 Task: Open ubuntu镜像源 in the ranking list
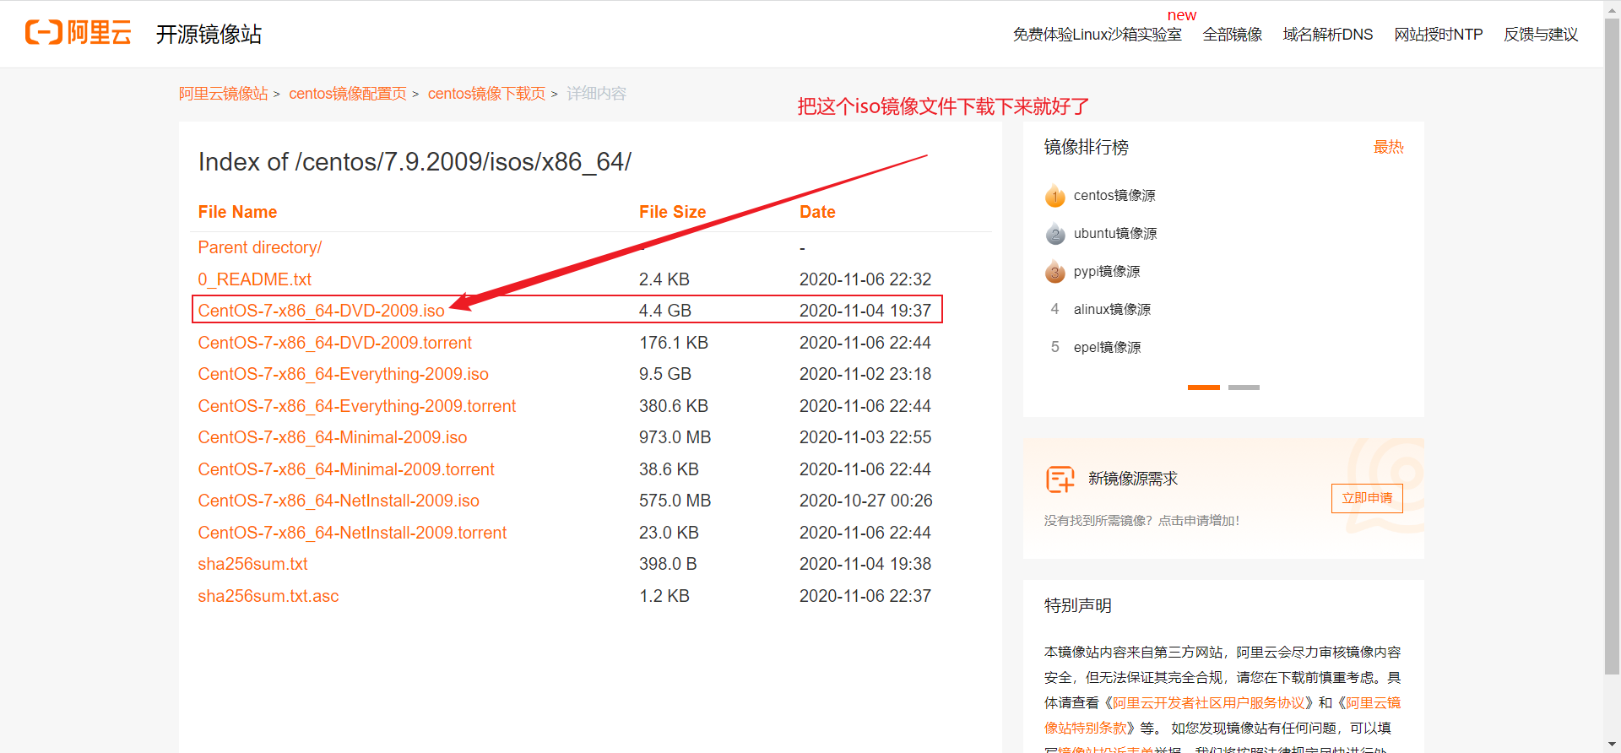(x=1115, y=234)
